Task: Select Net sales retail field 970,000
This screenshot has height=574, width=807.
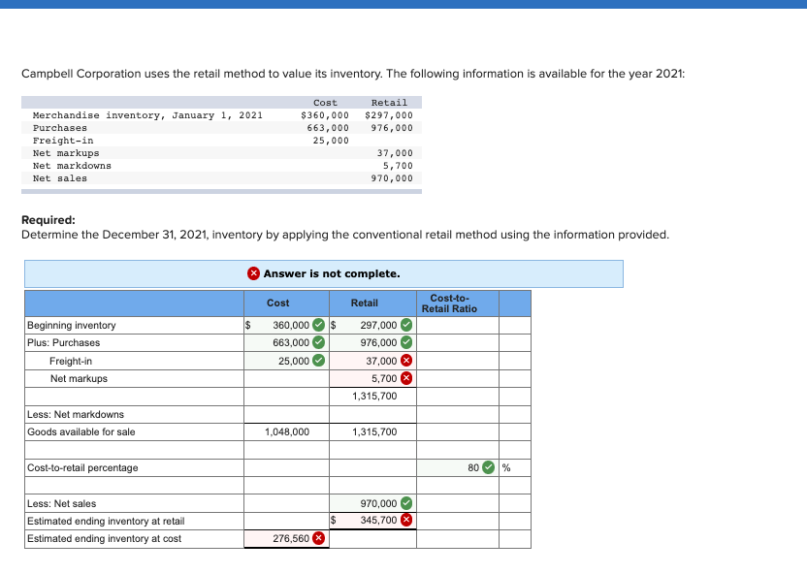Action: (x=373, y=503)
